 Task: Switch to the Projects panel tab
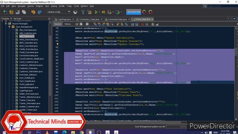5,19
